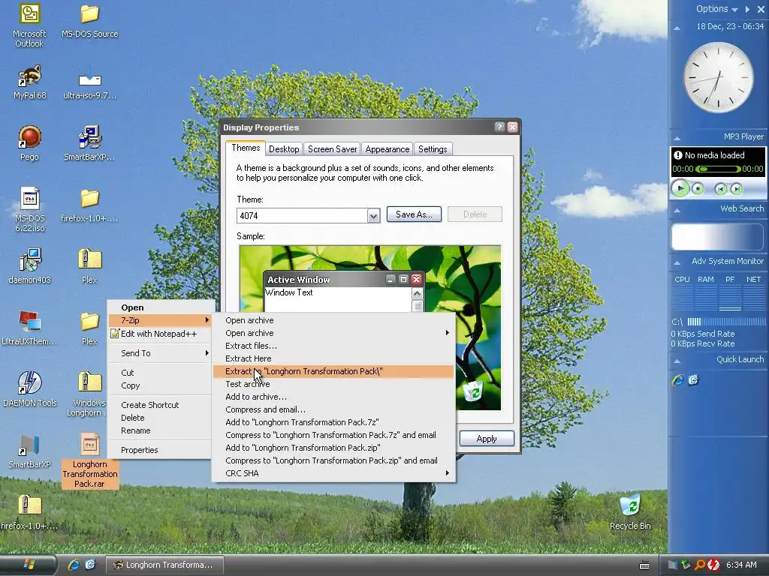The height and width of the screenshot is (576, 769).
Task: Open the on-screen keyboard taskbar icon
Action: [x=644, y=565]
